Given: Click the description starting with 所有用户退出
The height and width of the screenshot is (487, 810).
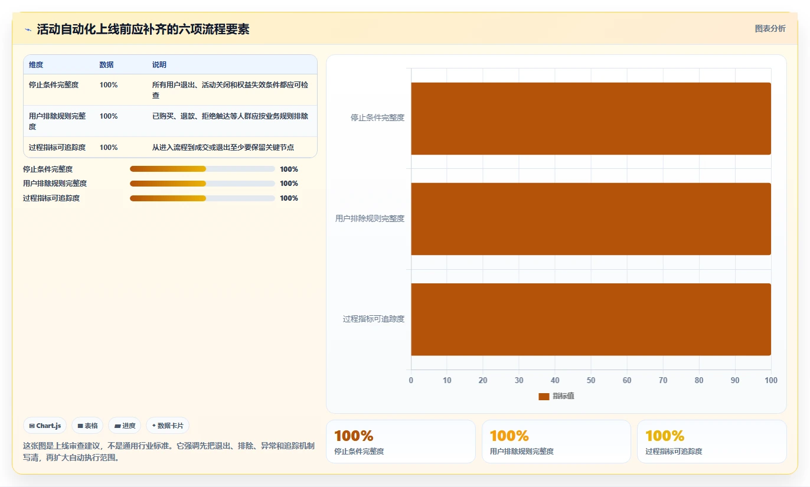Looking at the screenshot, I should click(231, 90).
